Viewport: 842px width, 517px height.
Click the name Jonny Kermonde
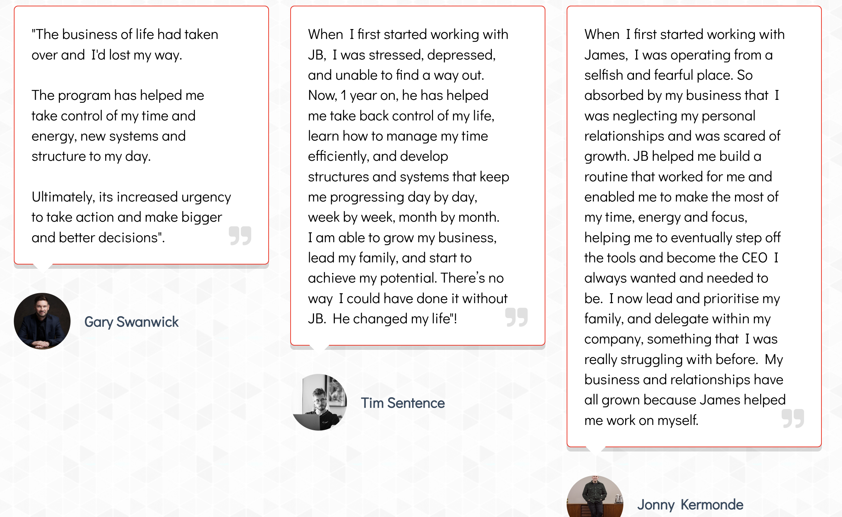click(690, 505)
